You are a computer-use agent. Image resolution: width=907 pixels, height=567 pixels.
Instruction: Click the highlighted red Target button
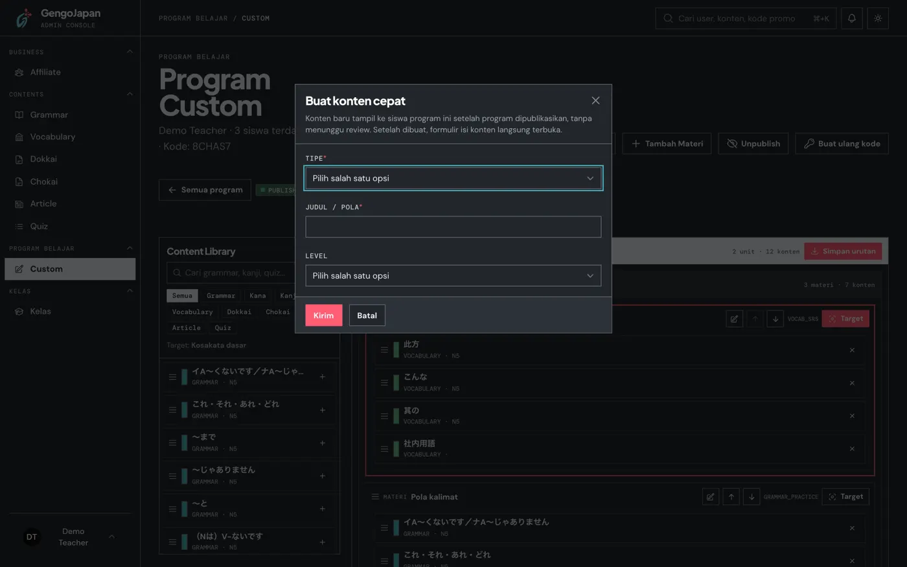click(845, 319)
